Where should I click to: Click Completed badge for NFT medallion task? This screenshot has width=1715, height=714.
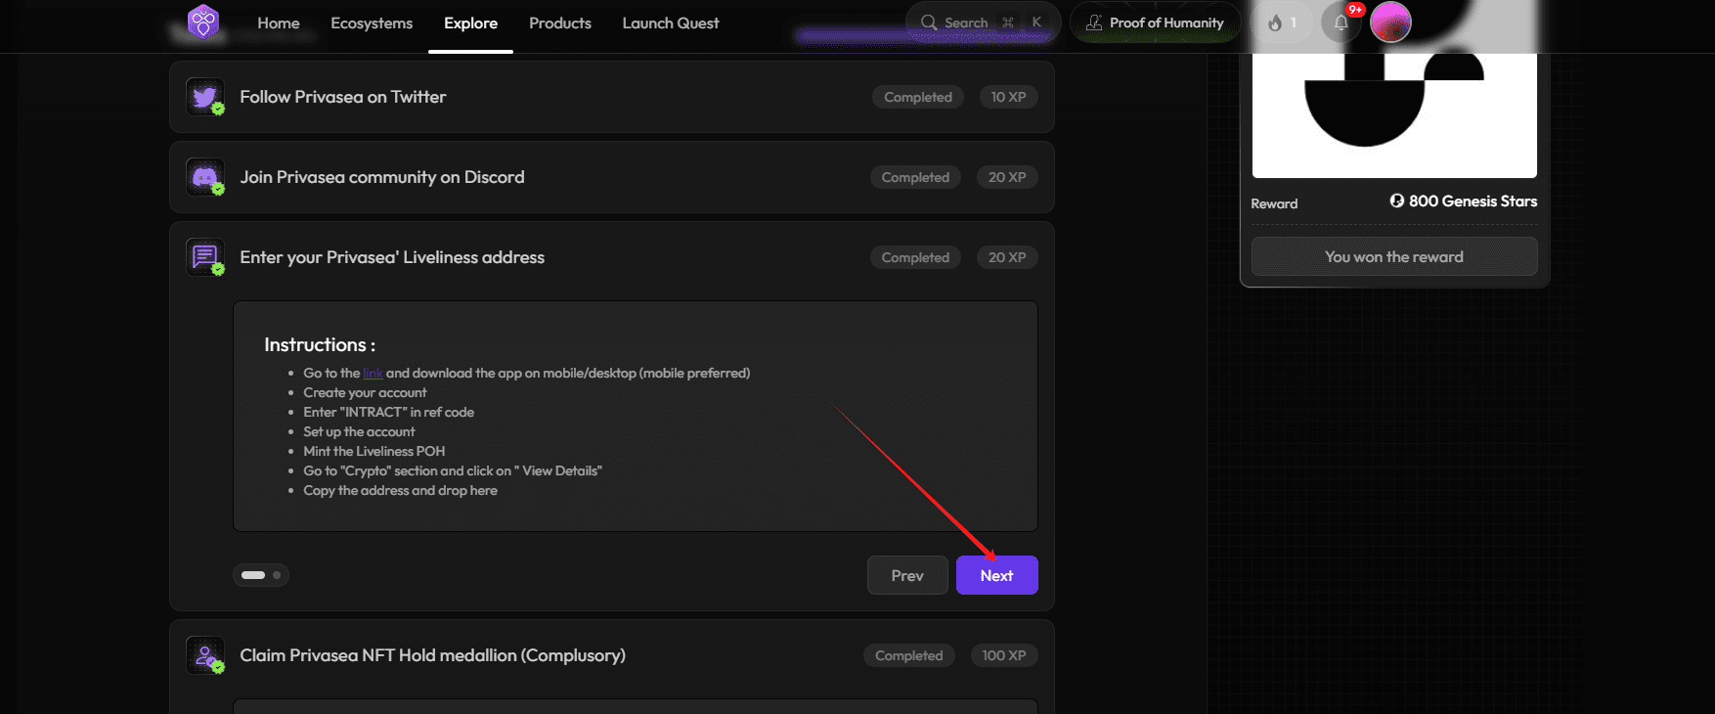(x=908, y=655)
